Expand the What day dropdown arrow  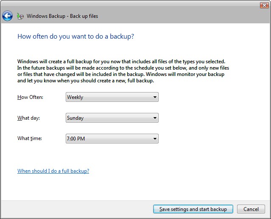coord(154,118)
